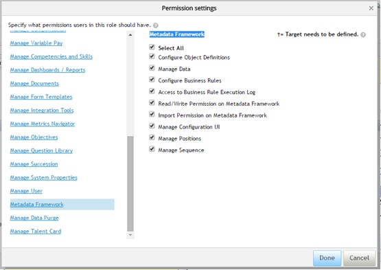
Task: Toggle Manage Configuration UI checkbox
Action: tap(152, 126)
